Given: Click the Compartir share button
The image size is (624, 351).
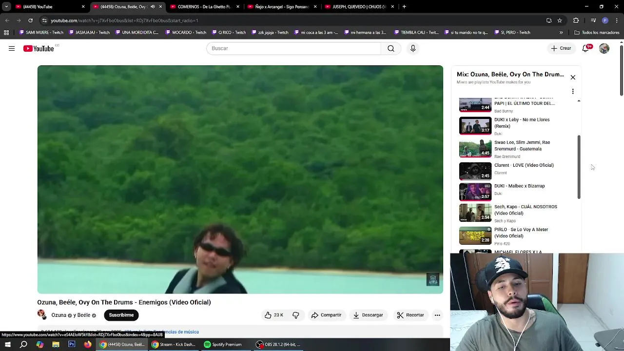Looking at the screenshot, I should [326, 315].
